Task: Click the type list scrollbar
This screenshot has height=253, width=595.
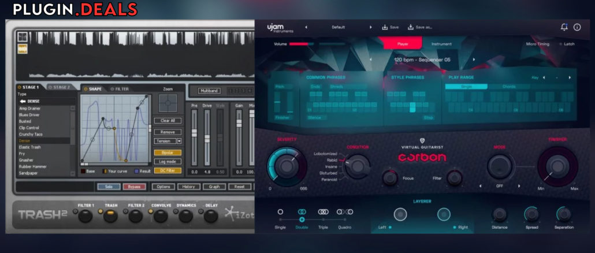Action: [x=73, y=141]
